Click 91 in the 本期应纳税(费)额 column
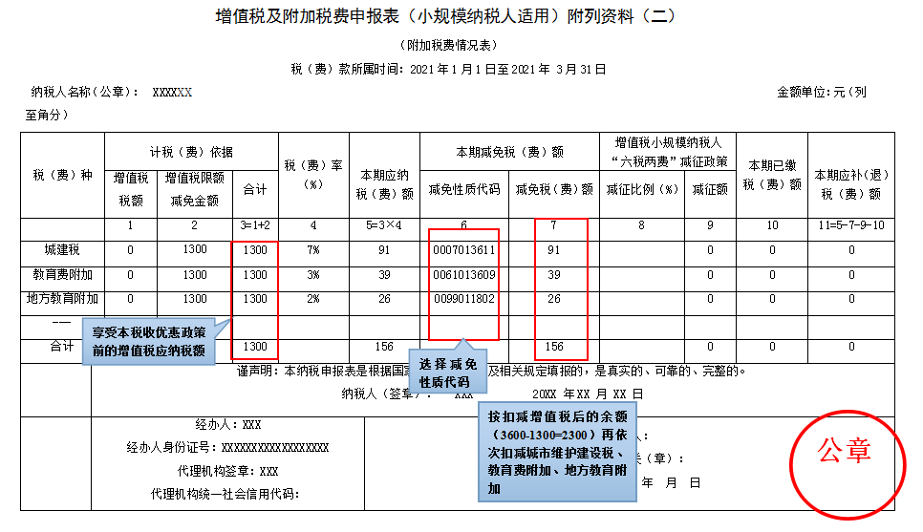Screen dimensions: 923x532 [x=384, y=250]
